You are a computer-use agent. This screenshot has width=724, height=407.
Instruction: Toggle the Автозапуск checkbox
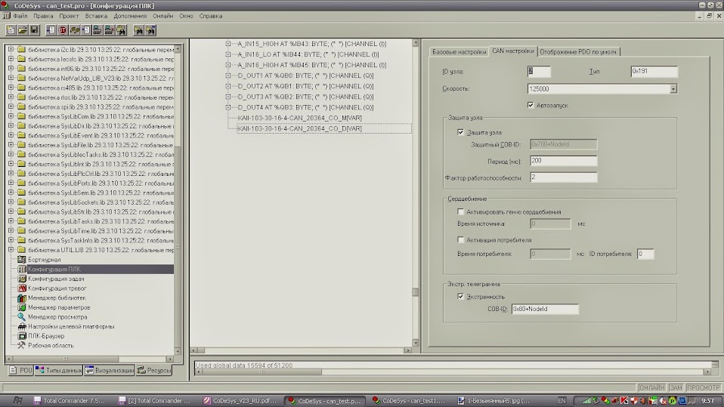[x=531, y=105]
